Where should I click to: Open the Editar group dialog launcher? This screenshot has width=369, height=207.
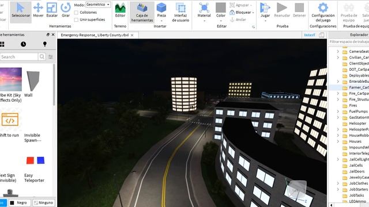[x=253, y=27]
